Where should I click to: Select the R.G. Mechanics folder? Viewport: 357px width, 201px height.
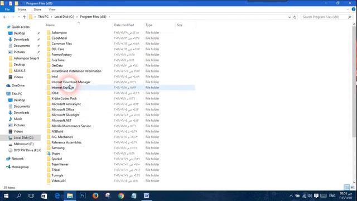click(62, 137)
